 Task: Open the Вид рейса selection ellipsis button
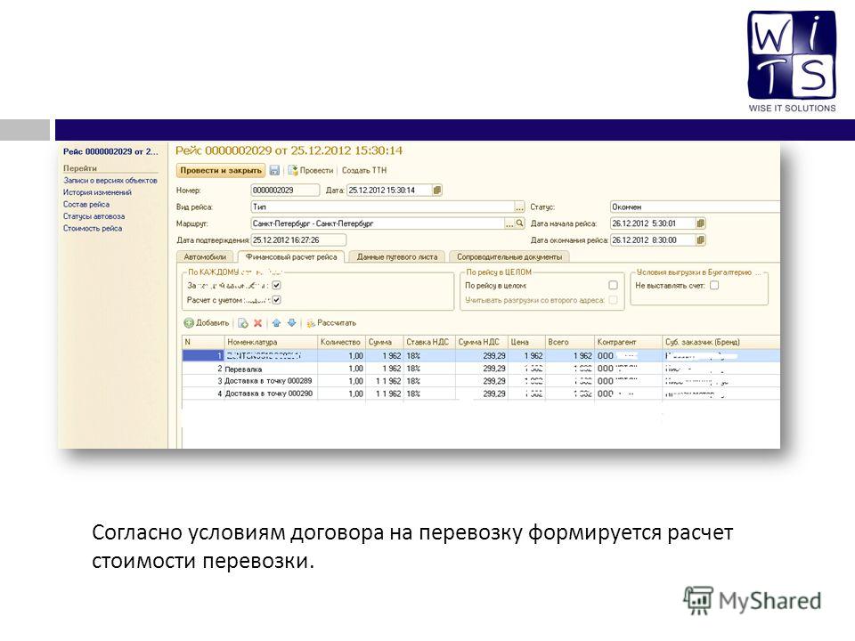519,207
